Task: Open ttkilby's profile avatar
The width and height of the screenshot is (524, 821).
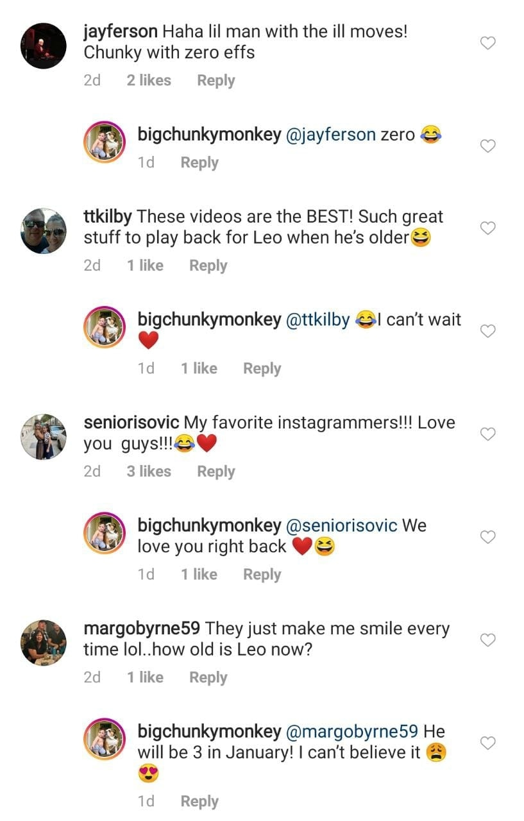Action: point(43,231)
